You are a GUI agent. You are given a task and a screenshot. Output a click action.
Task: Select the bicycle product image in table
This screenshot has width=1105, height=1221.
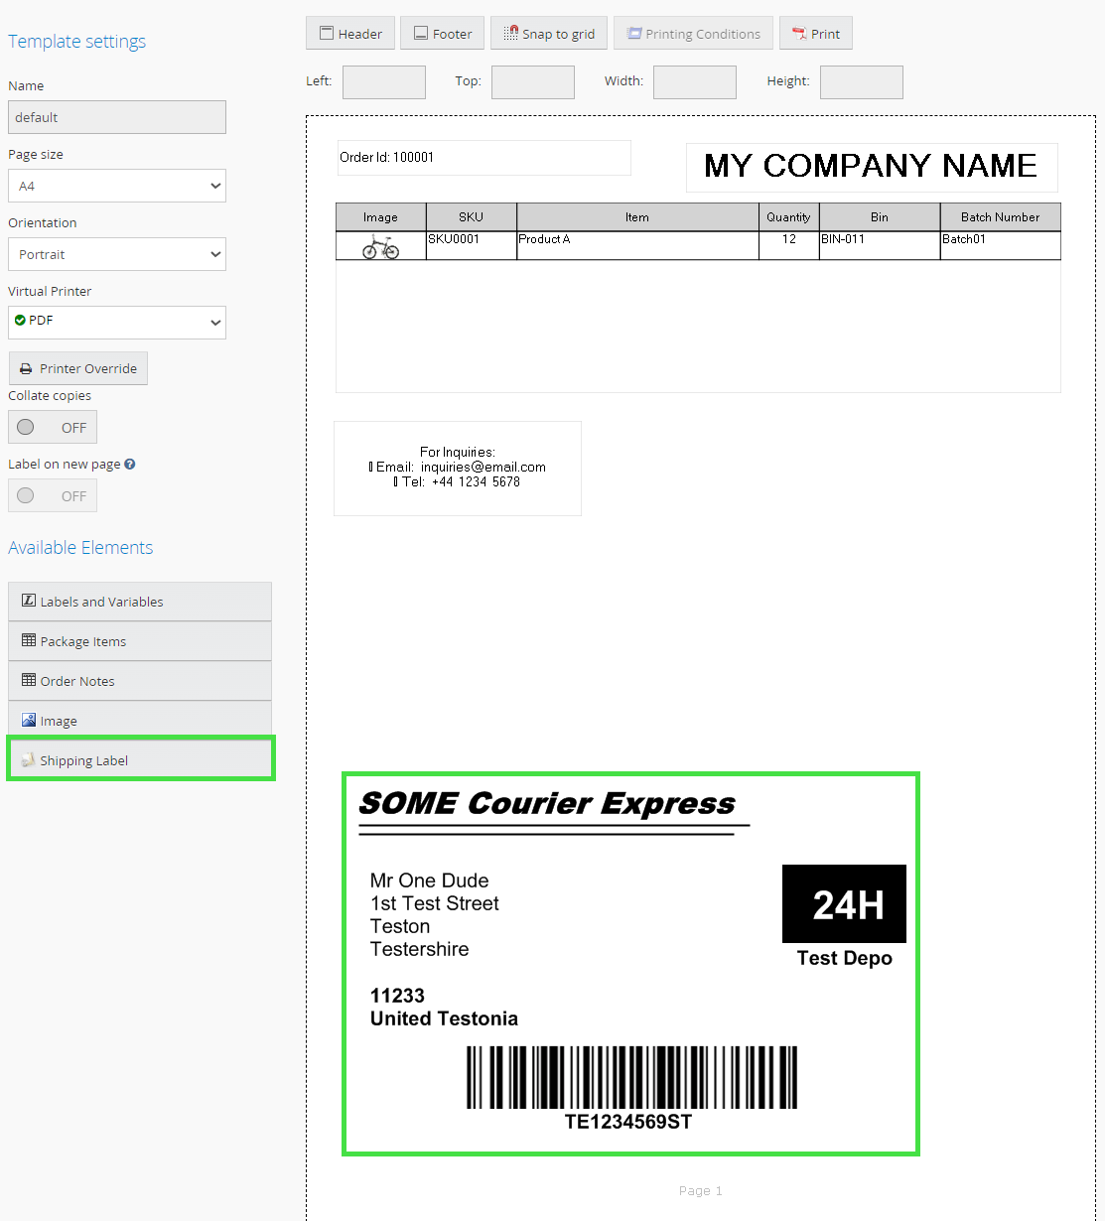380,246
